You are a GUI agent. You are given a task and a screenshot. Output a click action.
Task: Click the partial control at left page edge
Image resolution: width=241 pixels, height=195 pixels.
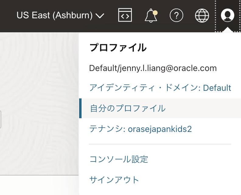[1, 119]
